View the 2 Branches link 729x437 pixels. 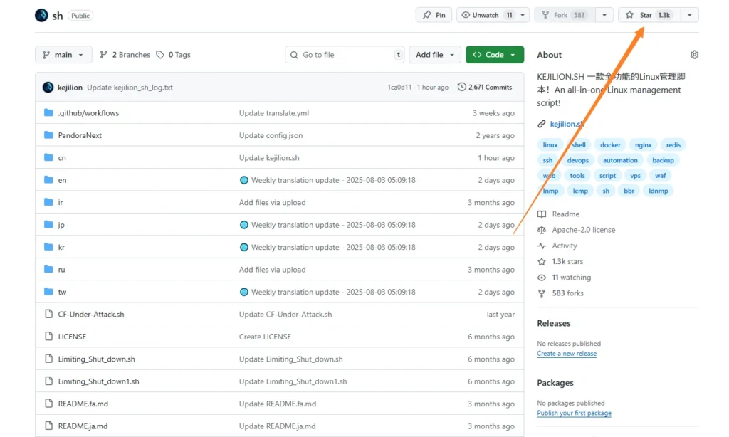click(125, 54)
